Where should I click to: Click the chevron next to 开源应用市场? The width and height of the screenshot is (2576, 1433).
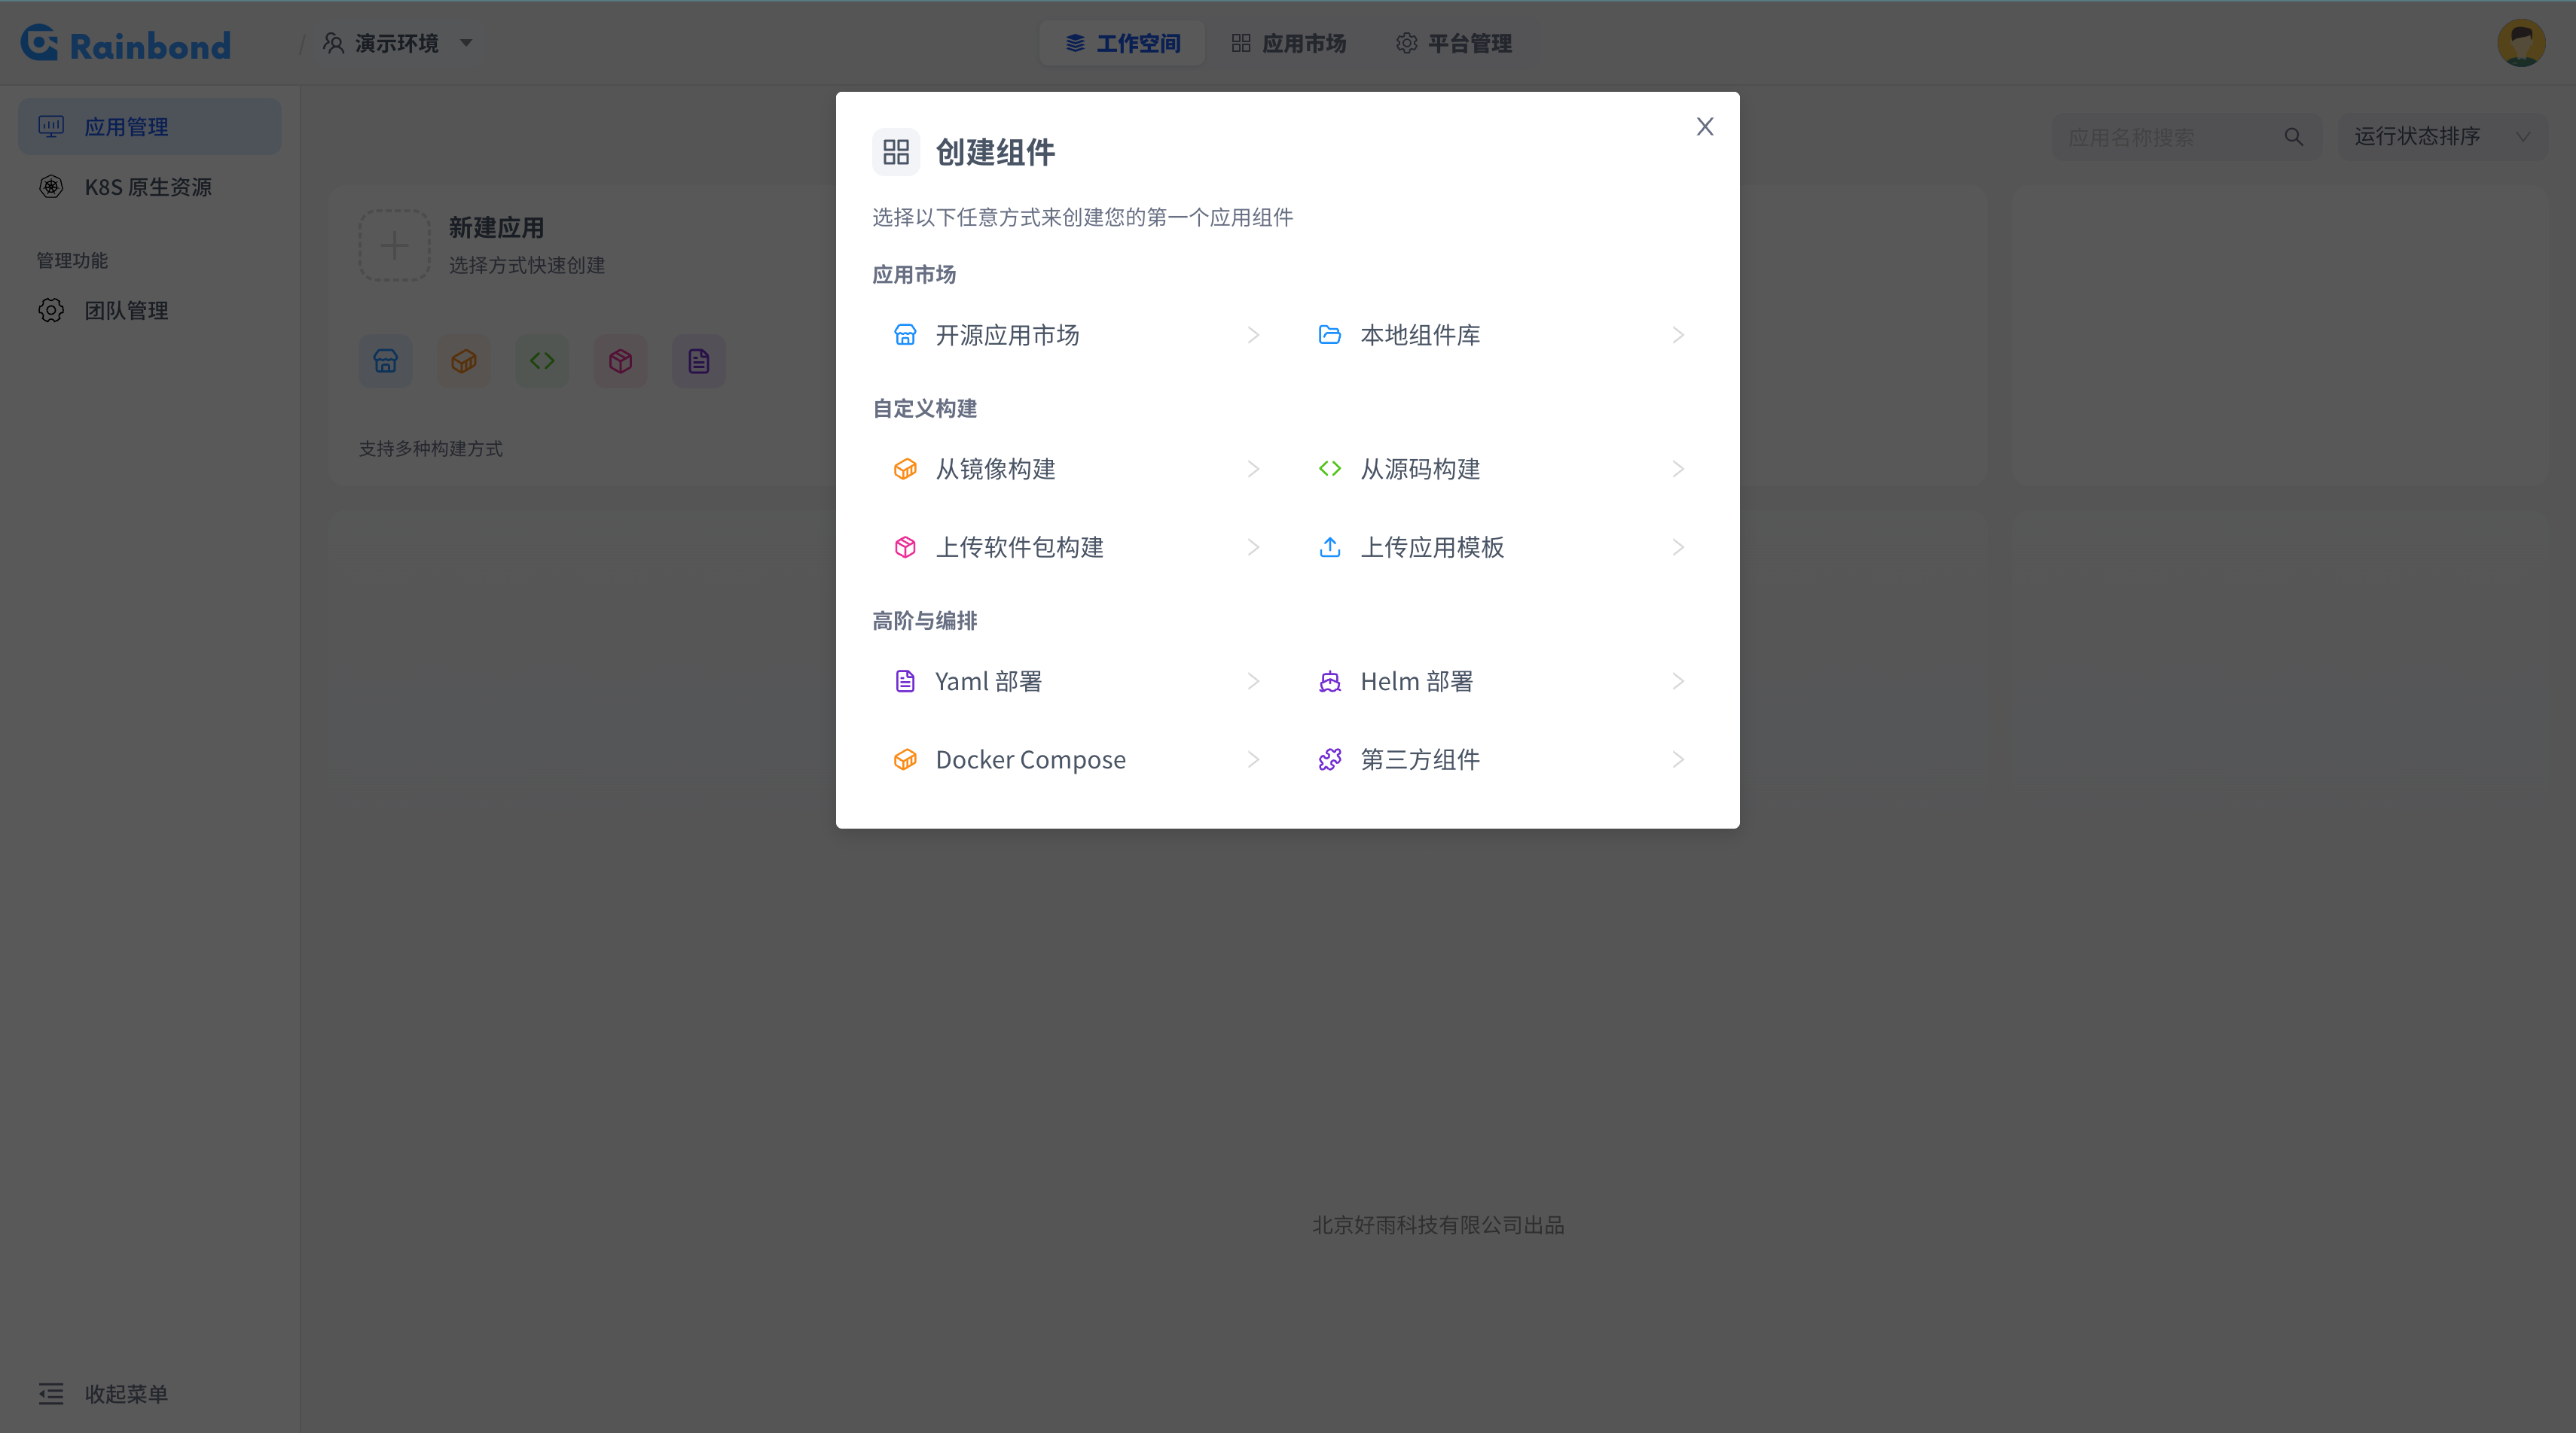1254,335
